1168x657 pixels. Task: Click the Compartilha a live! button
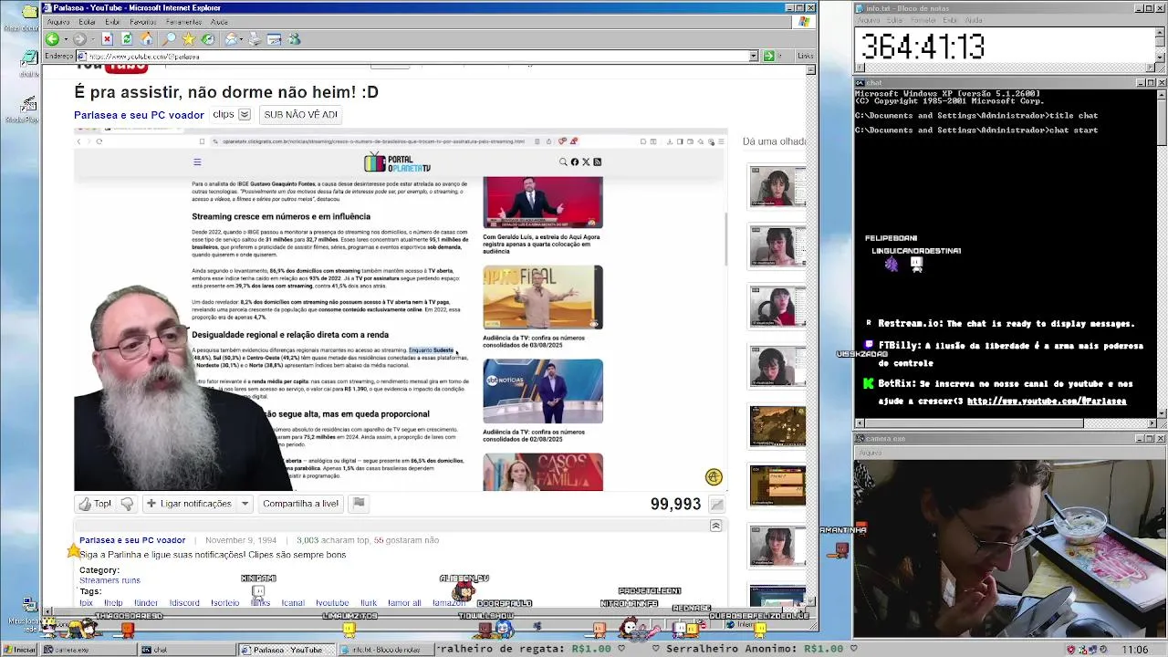(300, 504)
